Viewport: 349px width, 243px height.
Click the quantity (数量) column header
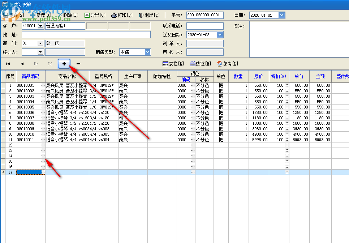click(x=238, y=76)
